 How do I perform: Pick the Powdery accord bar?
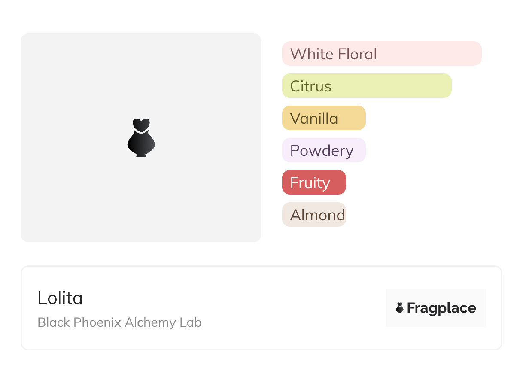pyautogui.click(x=323, y=150)
